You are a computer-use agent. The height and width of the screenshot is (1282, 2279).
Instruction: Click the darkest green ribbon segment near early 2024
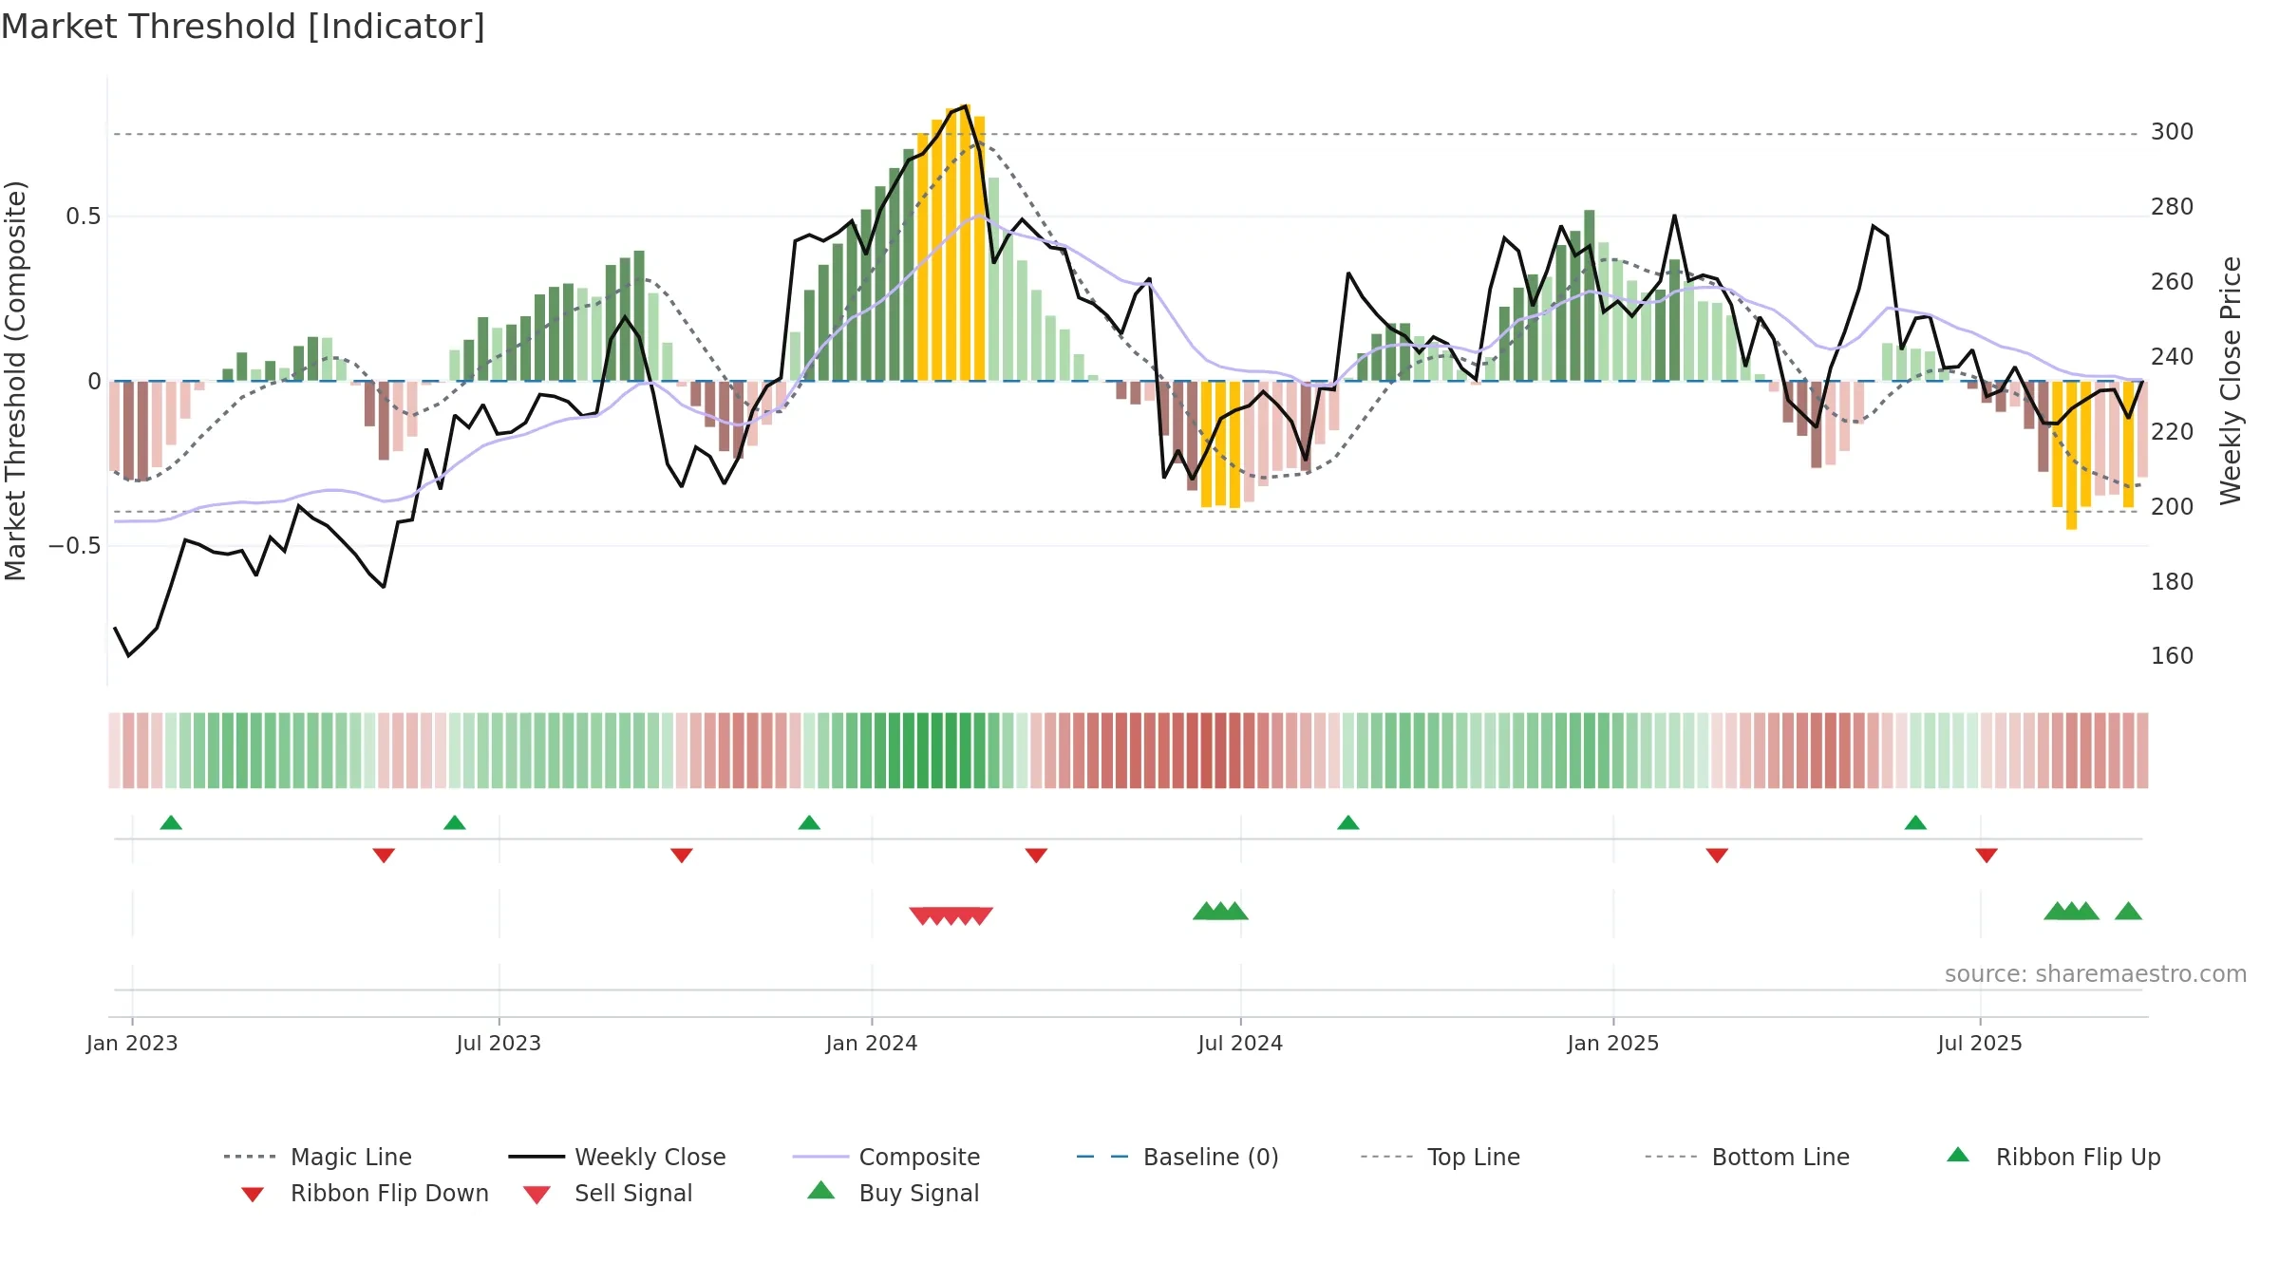pyautogui.click(x=937, y=750)
